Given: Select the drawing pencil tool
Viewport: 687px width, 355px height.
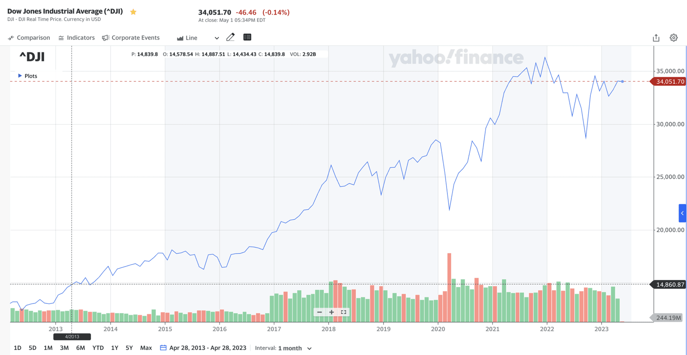Looking at the screenshot, I should (231, 37).
